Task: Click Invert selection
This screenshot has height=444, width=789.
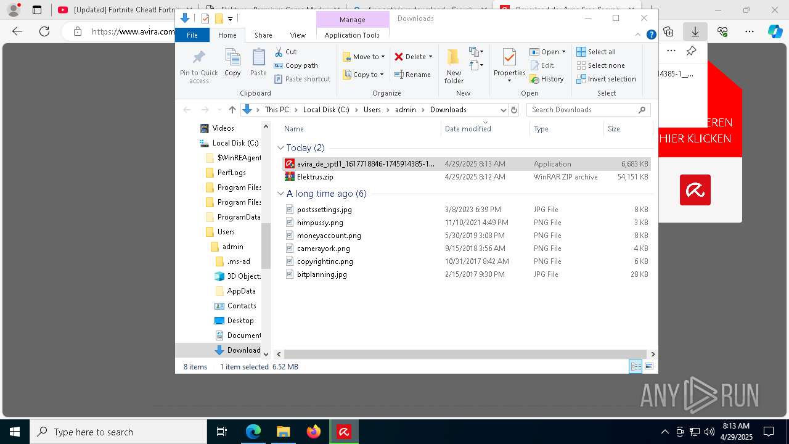Action: (606, 79)
